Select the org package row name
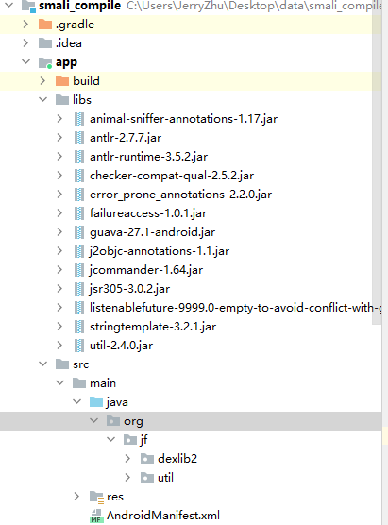This screenshot has width=388, height=525. (133, 421)
